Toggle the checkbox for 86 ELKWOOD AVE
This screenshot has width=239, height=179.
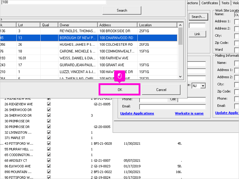(x=49, y=166)
